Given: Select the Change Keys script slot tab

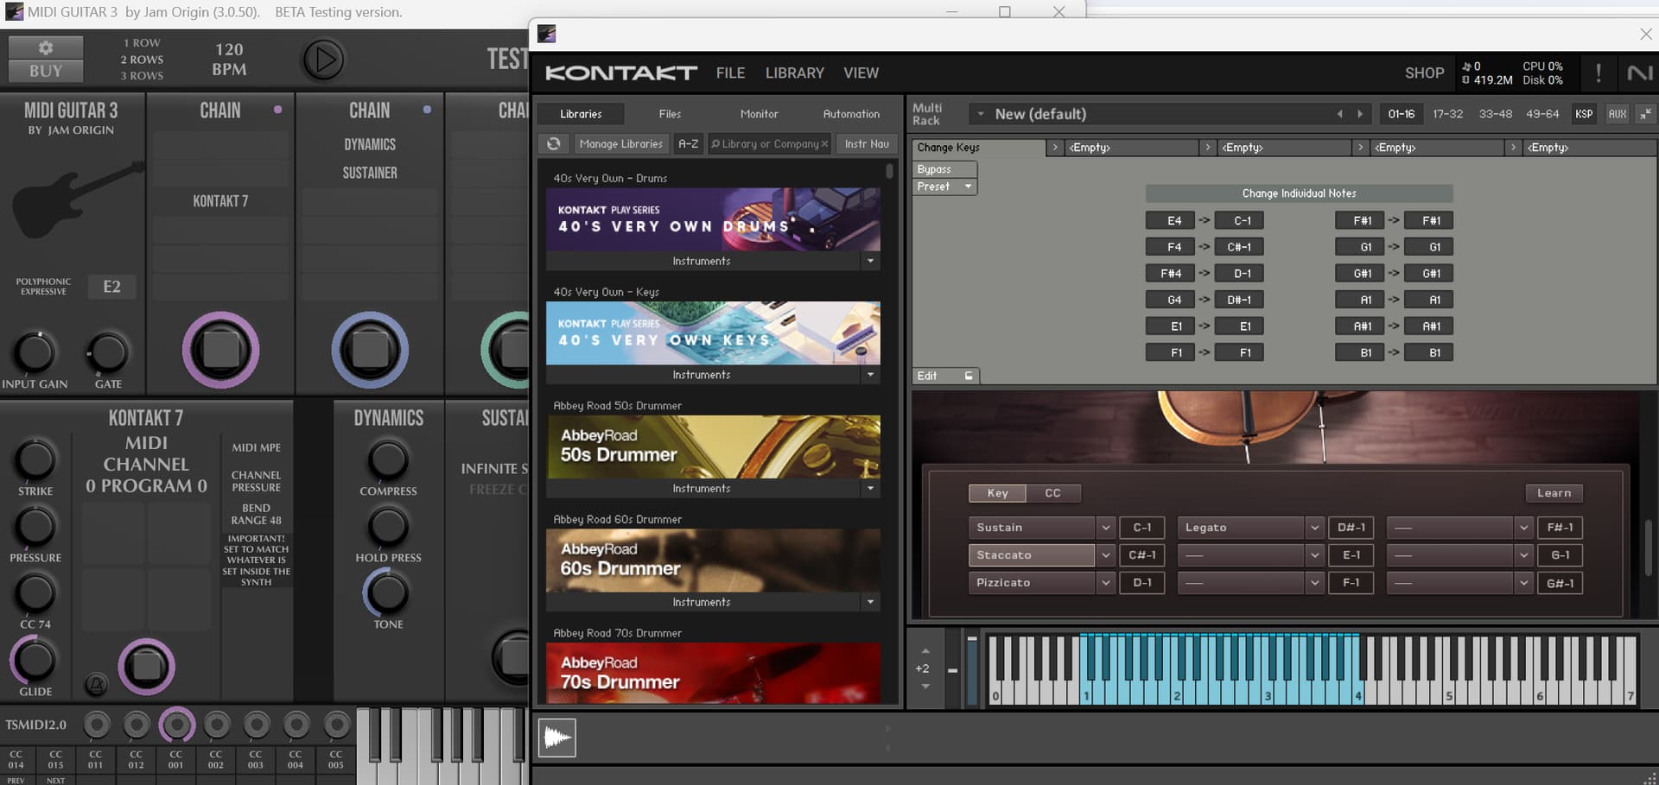Looking at the screenshot, I should click(978, 148).
